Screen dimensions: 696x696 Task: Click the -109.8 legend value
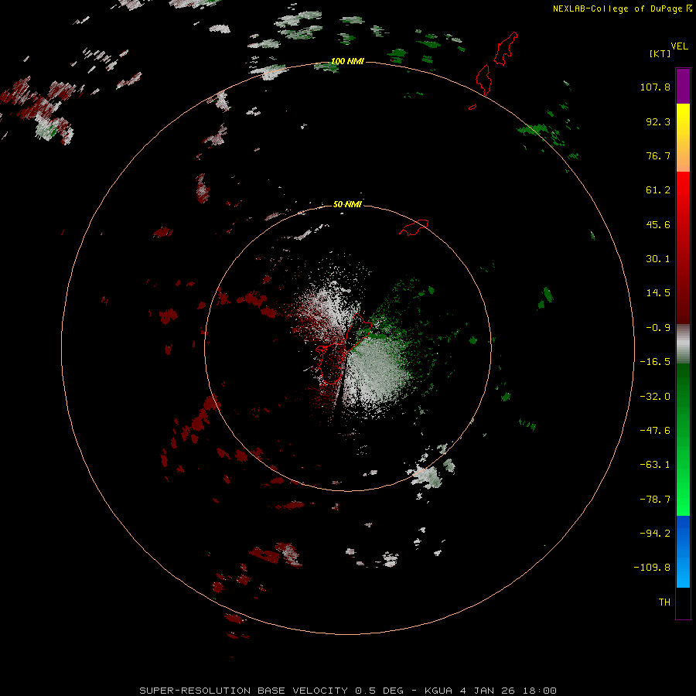652,568
